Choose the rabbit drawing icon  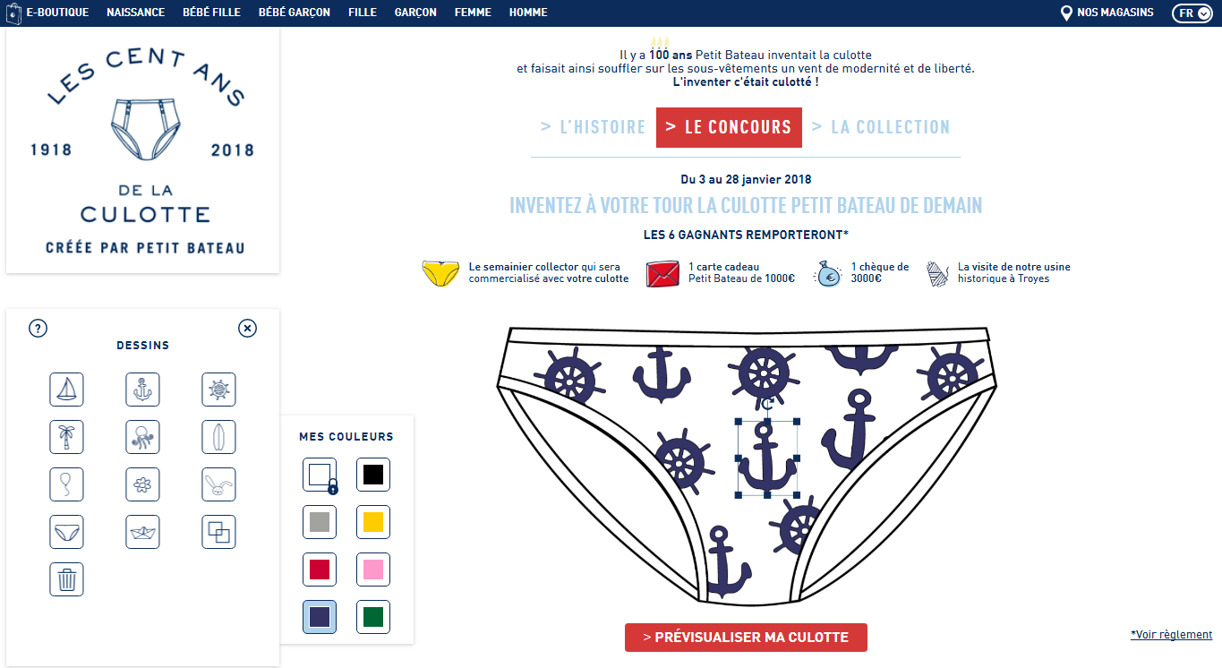click(x=218, y=484)
